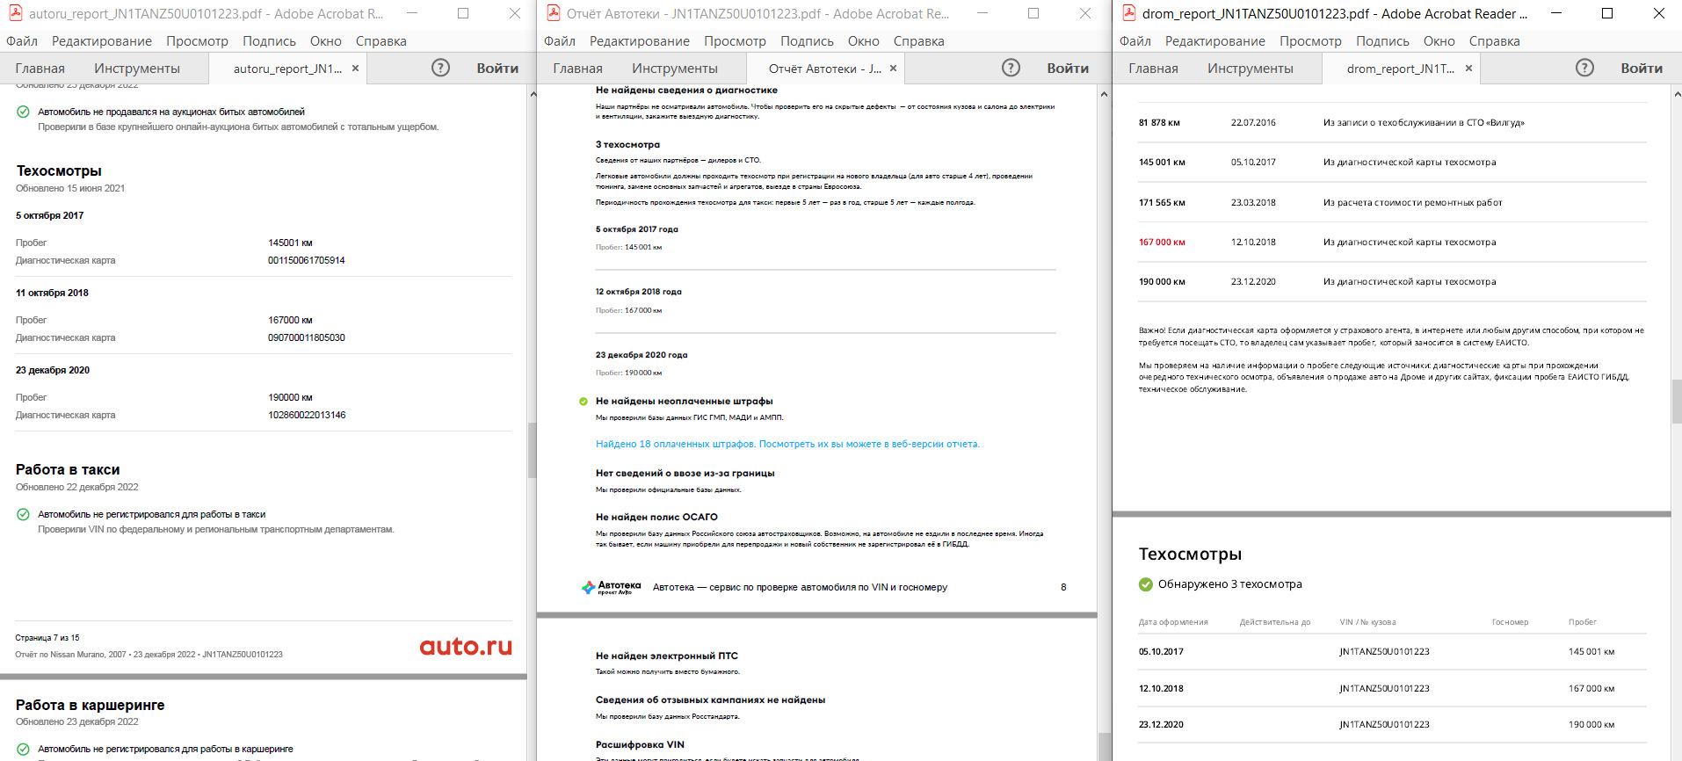Click Войти in the Отчёт Автотеки window
Image resolution: width=1682 pixels, height=761 pixels.
pyautogui.click(x=1068, y=69)
